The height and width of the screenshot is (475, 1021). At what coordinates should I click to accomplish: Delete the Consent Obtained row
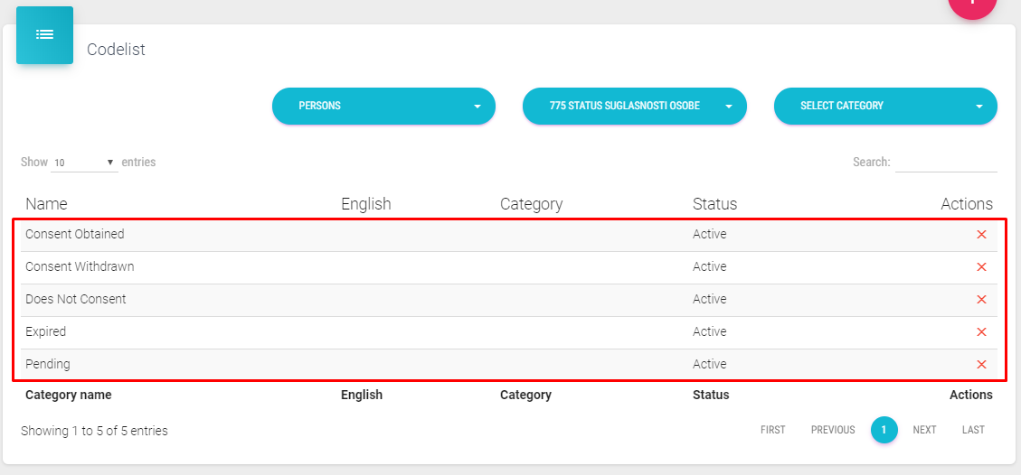point(981,235)
